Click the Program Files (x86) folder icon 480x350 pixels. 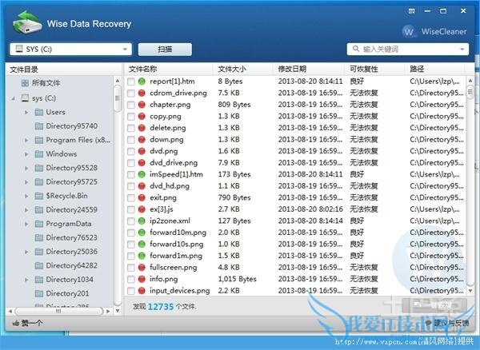(39, 140)
